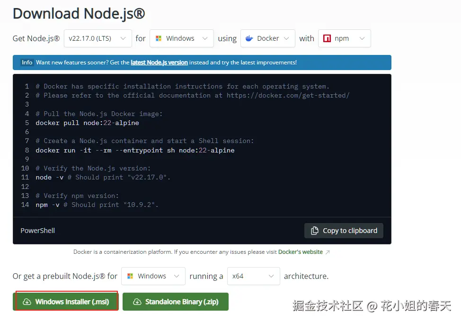Click the '# Verify the Node.js version:' comment

[93, 168]
